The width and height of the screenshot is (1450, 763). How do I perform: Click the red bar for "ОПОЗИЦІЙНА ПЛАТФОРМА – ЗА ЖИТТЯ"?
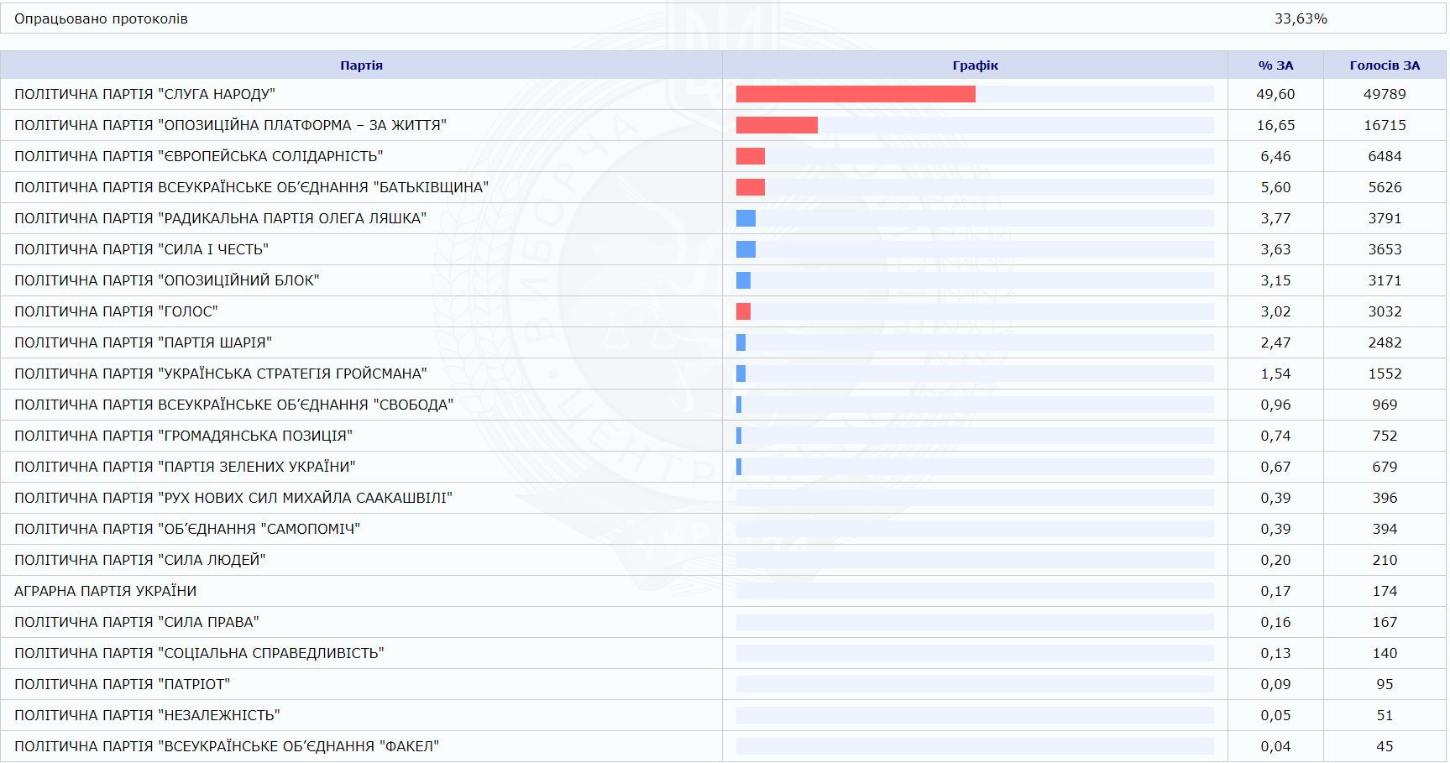777,125
